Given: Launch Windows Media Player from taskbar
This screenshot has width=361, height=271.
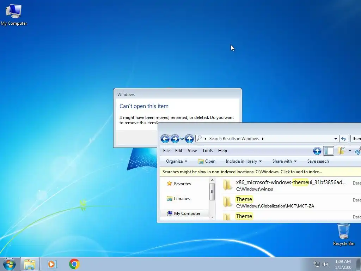Looking at the screenshot, I should [52, 264].
